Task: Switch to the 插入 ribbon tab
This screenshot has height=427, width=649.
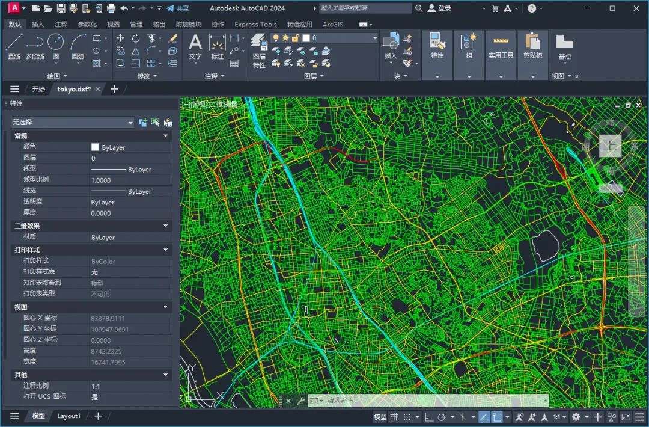Action: coord(38,24)
